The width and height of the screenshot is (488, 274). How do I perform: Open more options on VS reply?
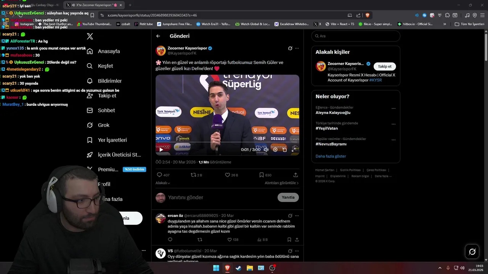tap(297, 251)
